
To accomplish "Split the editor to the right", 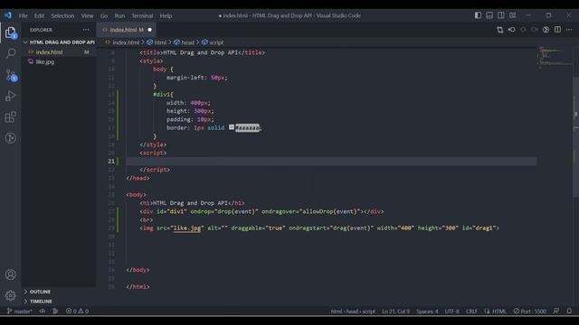I will (x=557, y=30).
